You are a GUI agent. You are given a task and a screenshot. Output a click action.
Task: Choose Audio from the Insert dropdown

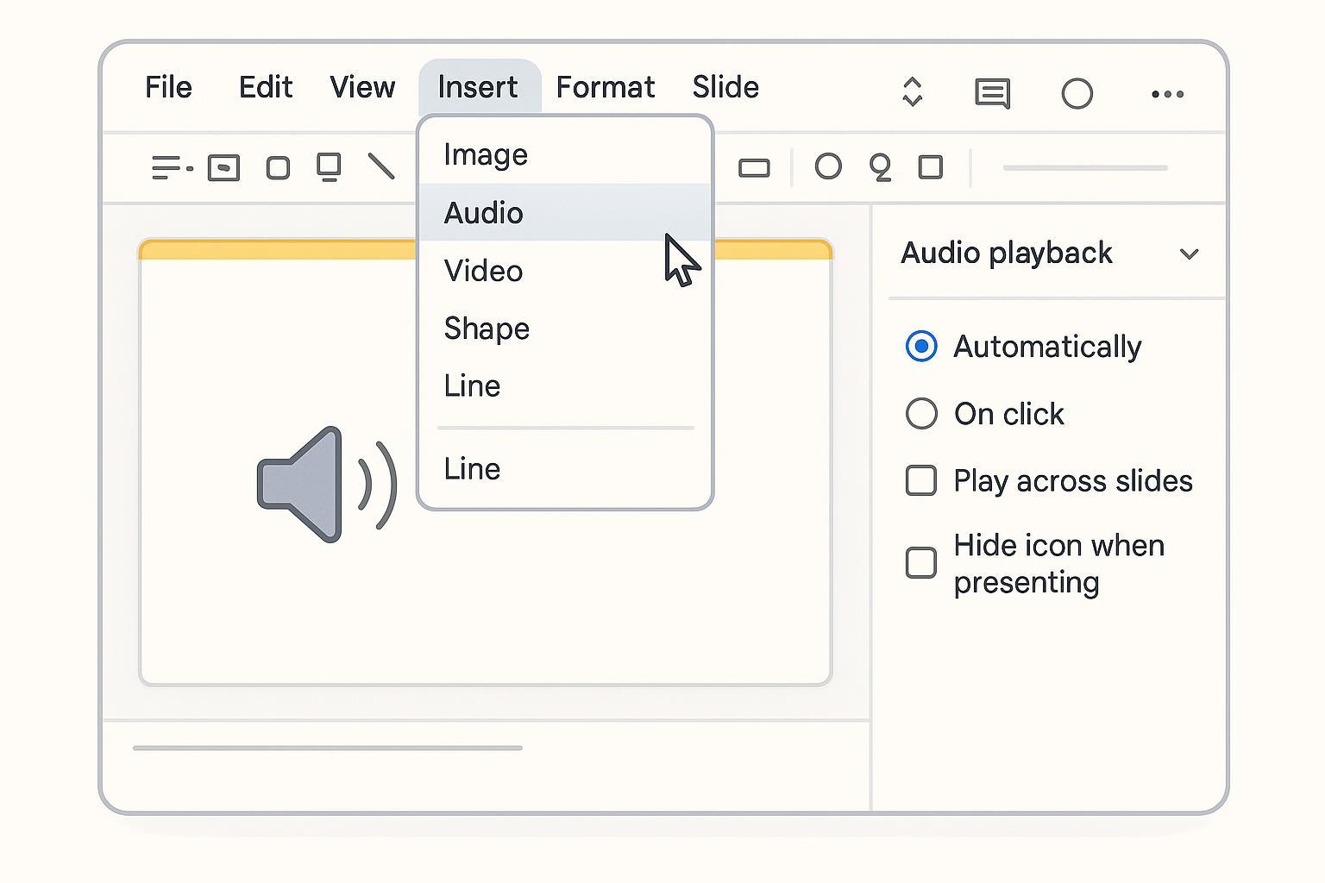483,213
